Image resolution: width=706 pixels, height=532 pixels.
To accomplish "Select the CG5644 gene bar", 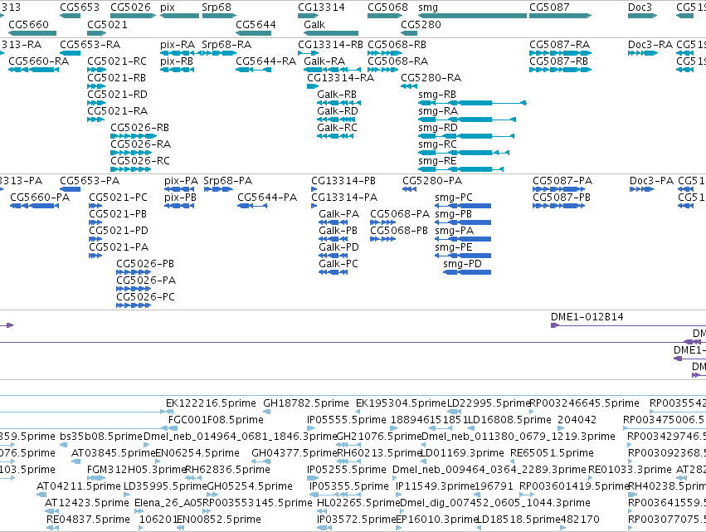I will point(254,33).
